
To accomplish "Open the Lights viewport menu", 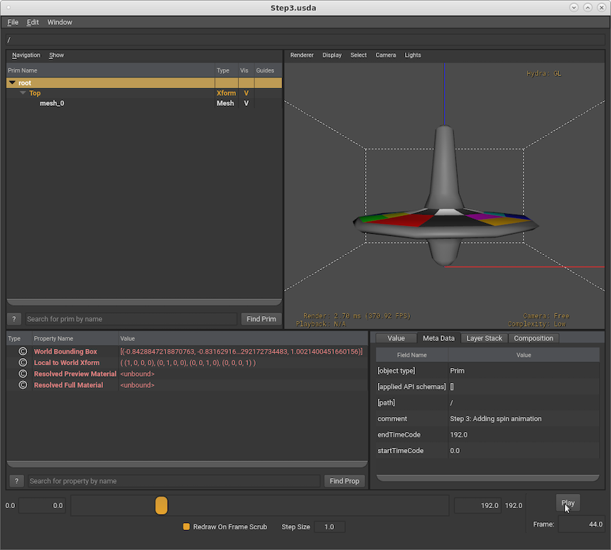I will 413,55.
